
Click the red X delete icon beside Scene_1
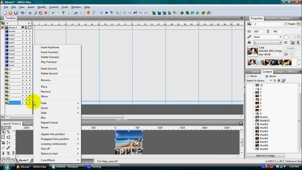pos(2,27)
